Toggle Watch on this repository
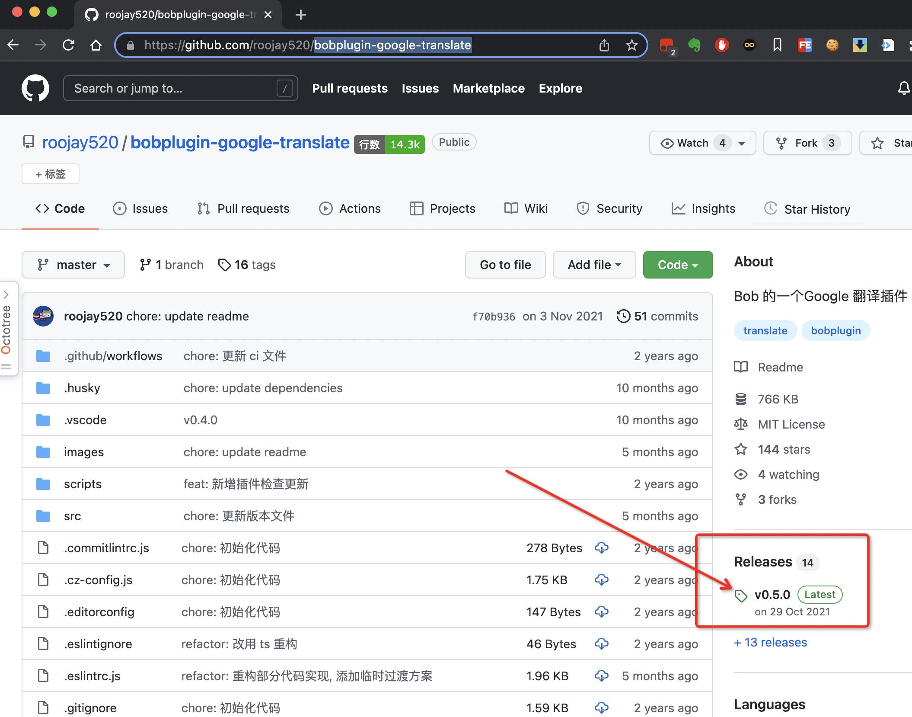 point(685,143)
